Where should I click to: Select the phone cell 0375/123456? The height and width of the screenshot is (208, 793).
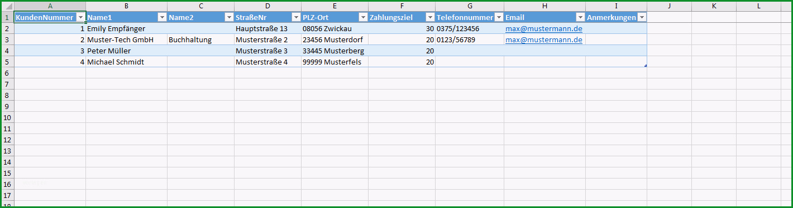coord(470,28)
